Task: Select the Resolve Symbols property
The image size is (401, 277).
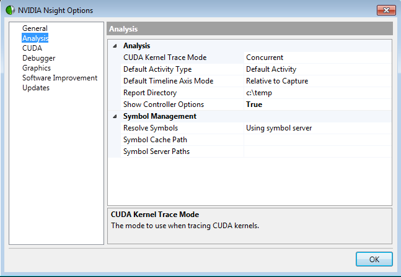Action: pos(182,128)
